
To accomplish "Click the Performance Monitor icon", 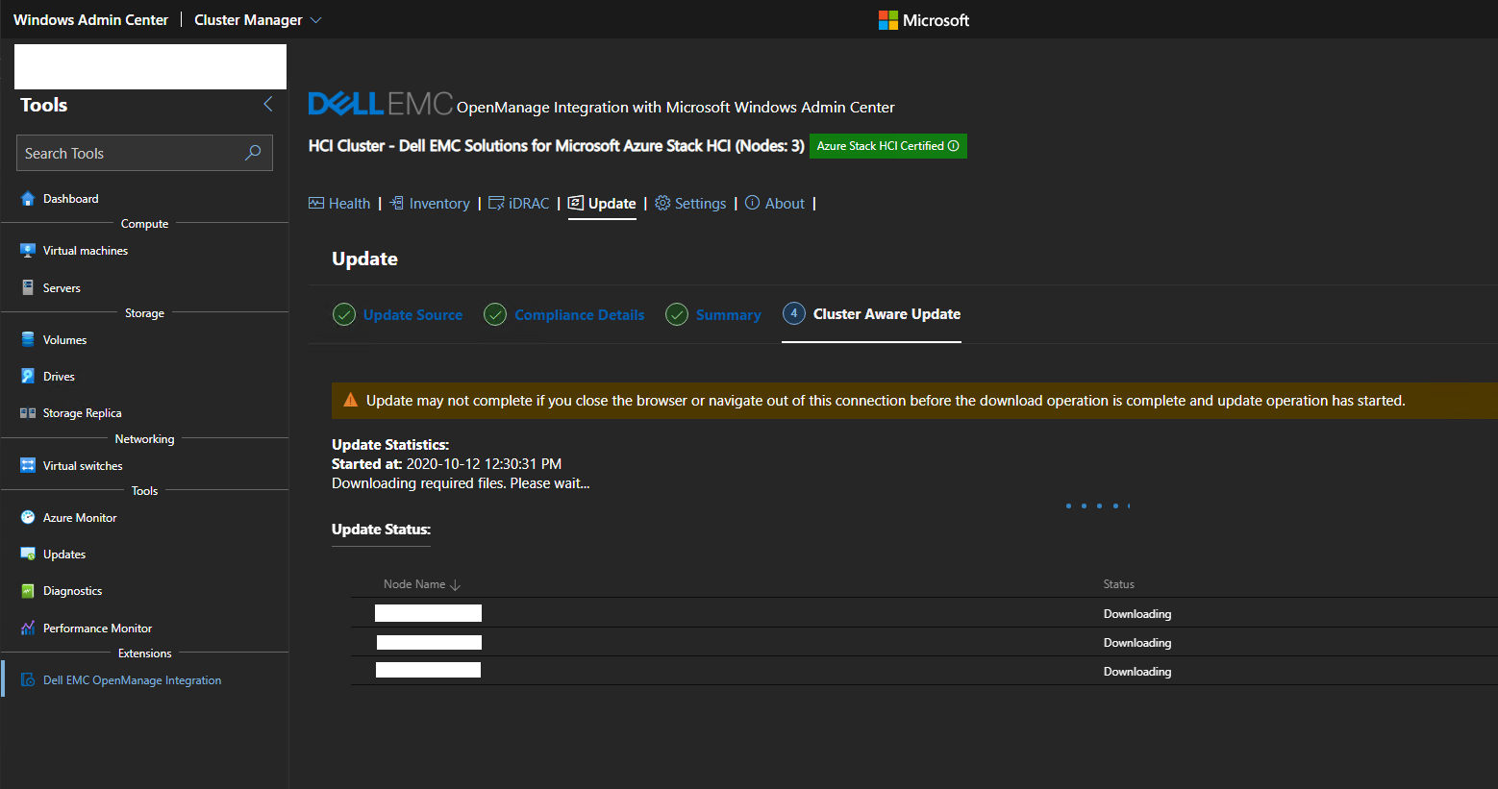I will click(x=28, y=628).
